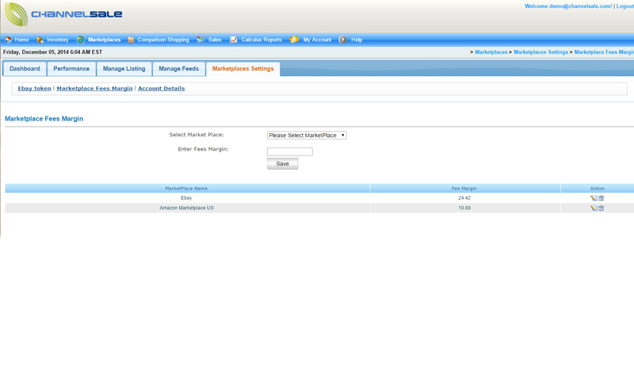Switch to the Performance tab
Viewport: 634px width, 390px height.
click(71, 69)
